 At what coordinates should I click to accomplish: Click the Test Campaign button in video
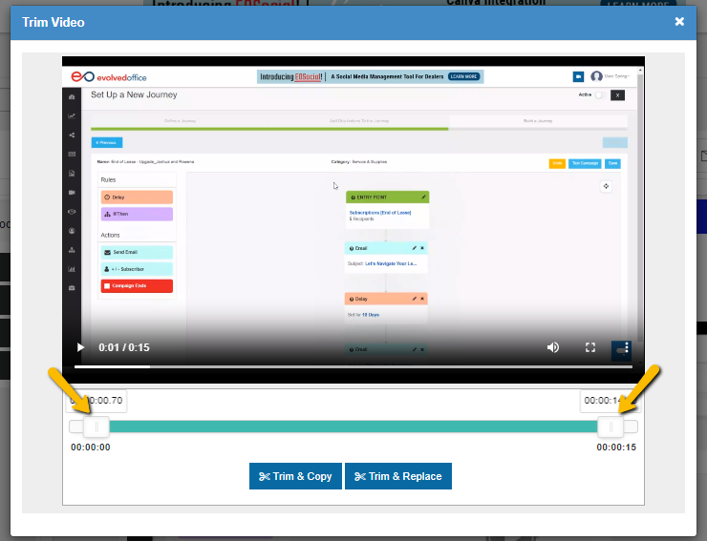point(585,163)
